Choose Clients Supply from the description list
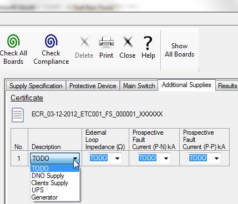 (x=50, y=183)
